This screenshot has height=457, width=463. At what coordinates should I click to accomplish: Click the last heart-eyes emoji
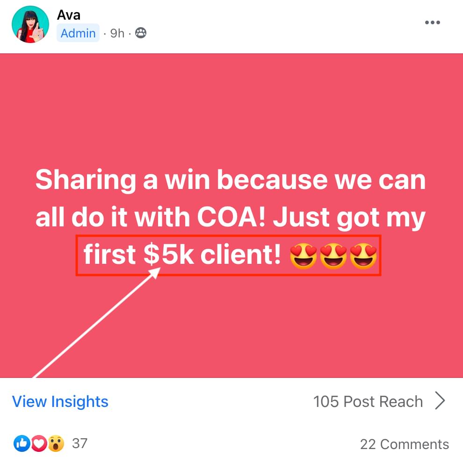point(364,256)
